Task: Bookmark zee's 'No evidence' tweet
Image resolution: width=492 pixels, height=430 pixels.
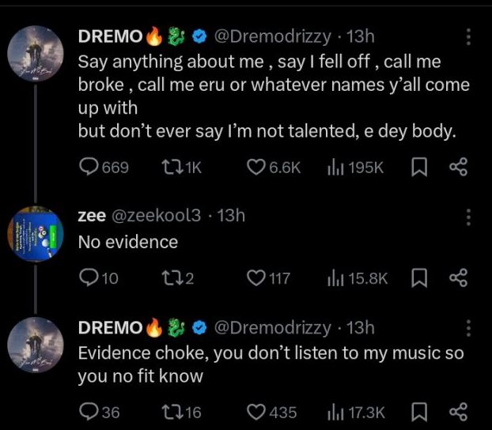Action: pos(421,277)
